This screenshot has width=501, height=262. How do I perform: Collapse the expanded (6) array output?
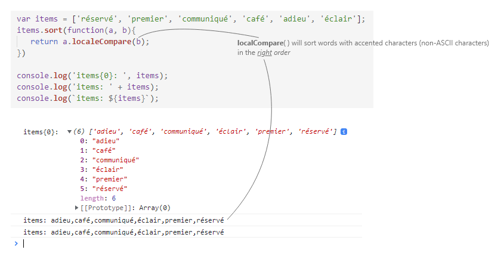tap(69, 131)
